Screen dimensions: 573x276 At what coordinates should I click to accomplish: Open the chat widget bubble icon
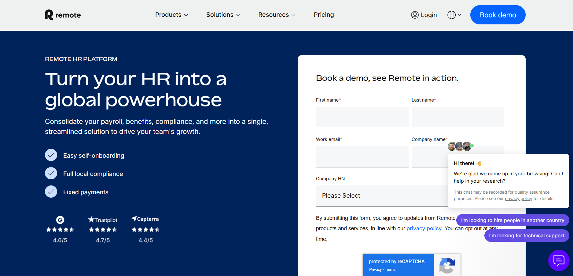[x=559, y=260]
